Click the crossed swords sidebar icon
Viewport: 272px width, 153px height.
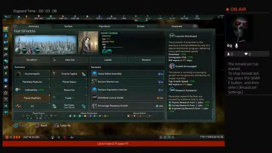pyautogui.click(x=6, y=99)
